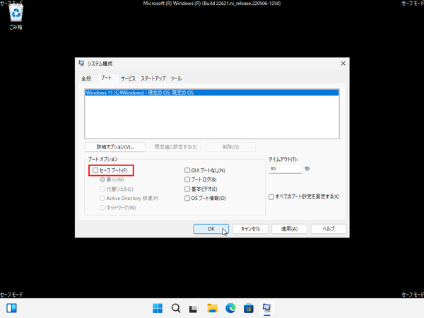Open taskbar Search magnifier
The width and height of the screenshot is (424, 318).
coord(176,308)
